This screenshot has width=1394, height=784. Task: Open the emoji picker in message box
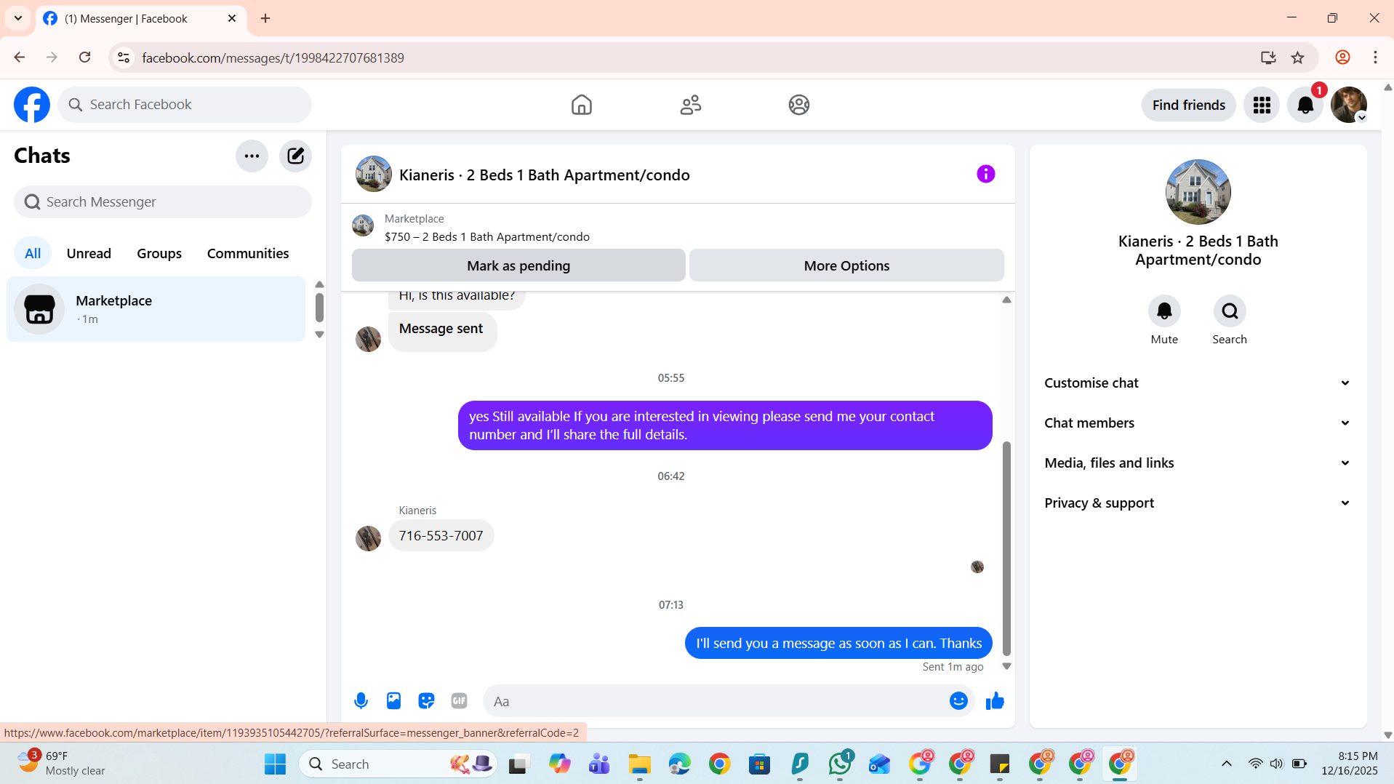[958, 701]
